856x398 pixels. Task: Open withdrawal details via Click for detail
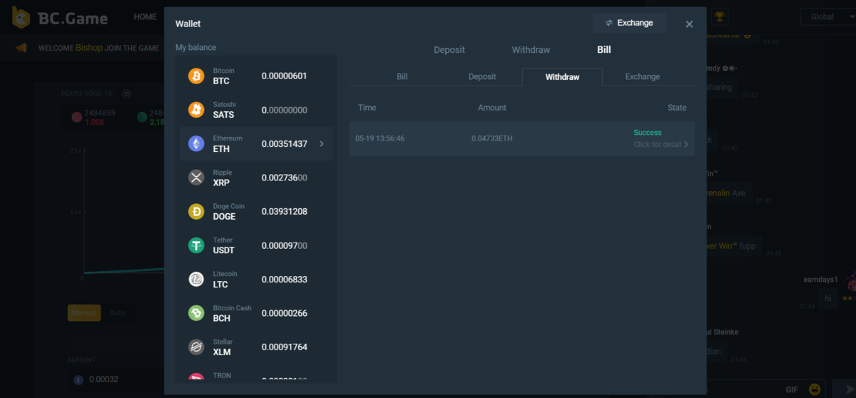tap(661, 144)
